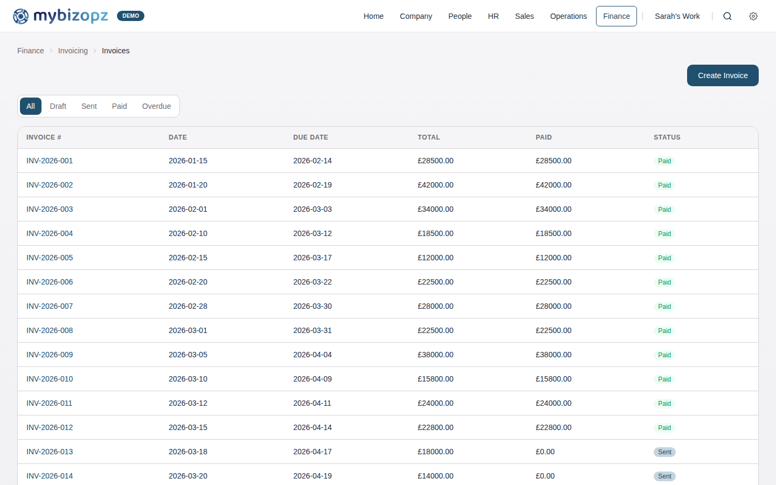Screen dimensions: 776x485
Task: Open search using the magnifier icon
Action: [x=727, y=16]
